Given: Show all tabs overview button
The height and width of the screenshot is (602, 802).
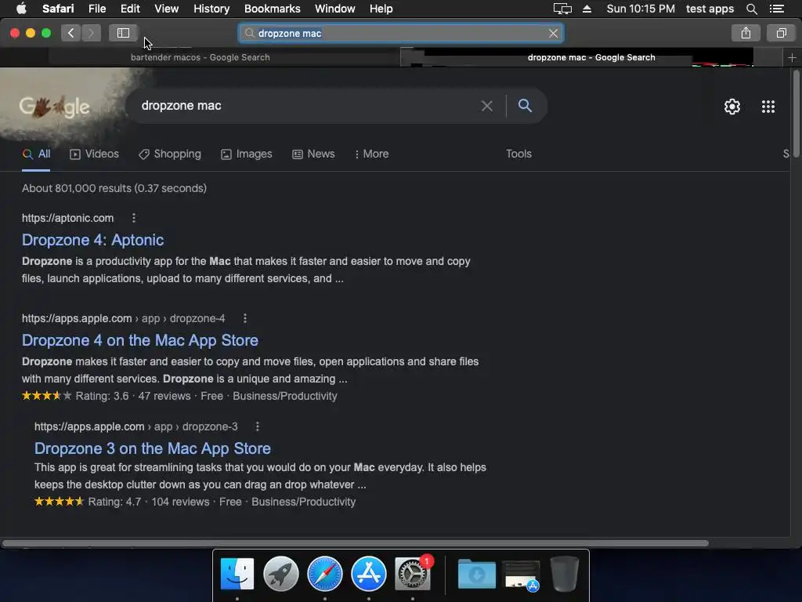Looking at the screenshot, I should click(781, 33).
